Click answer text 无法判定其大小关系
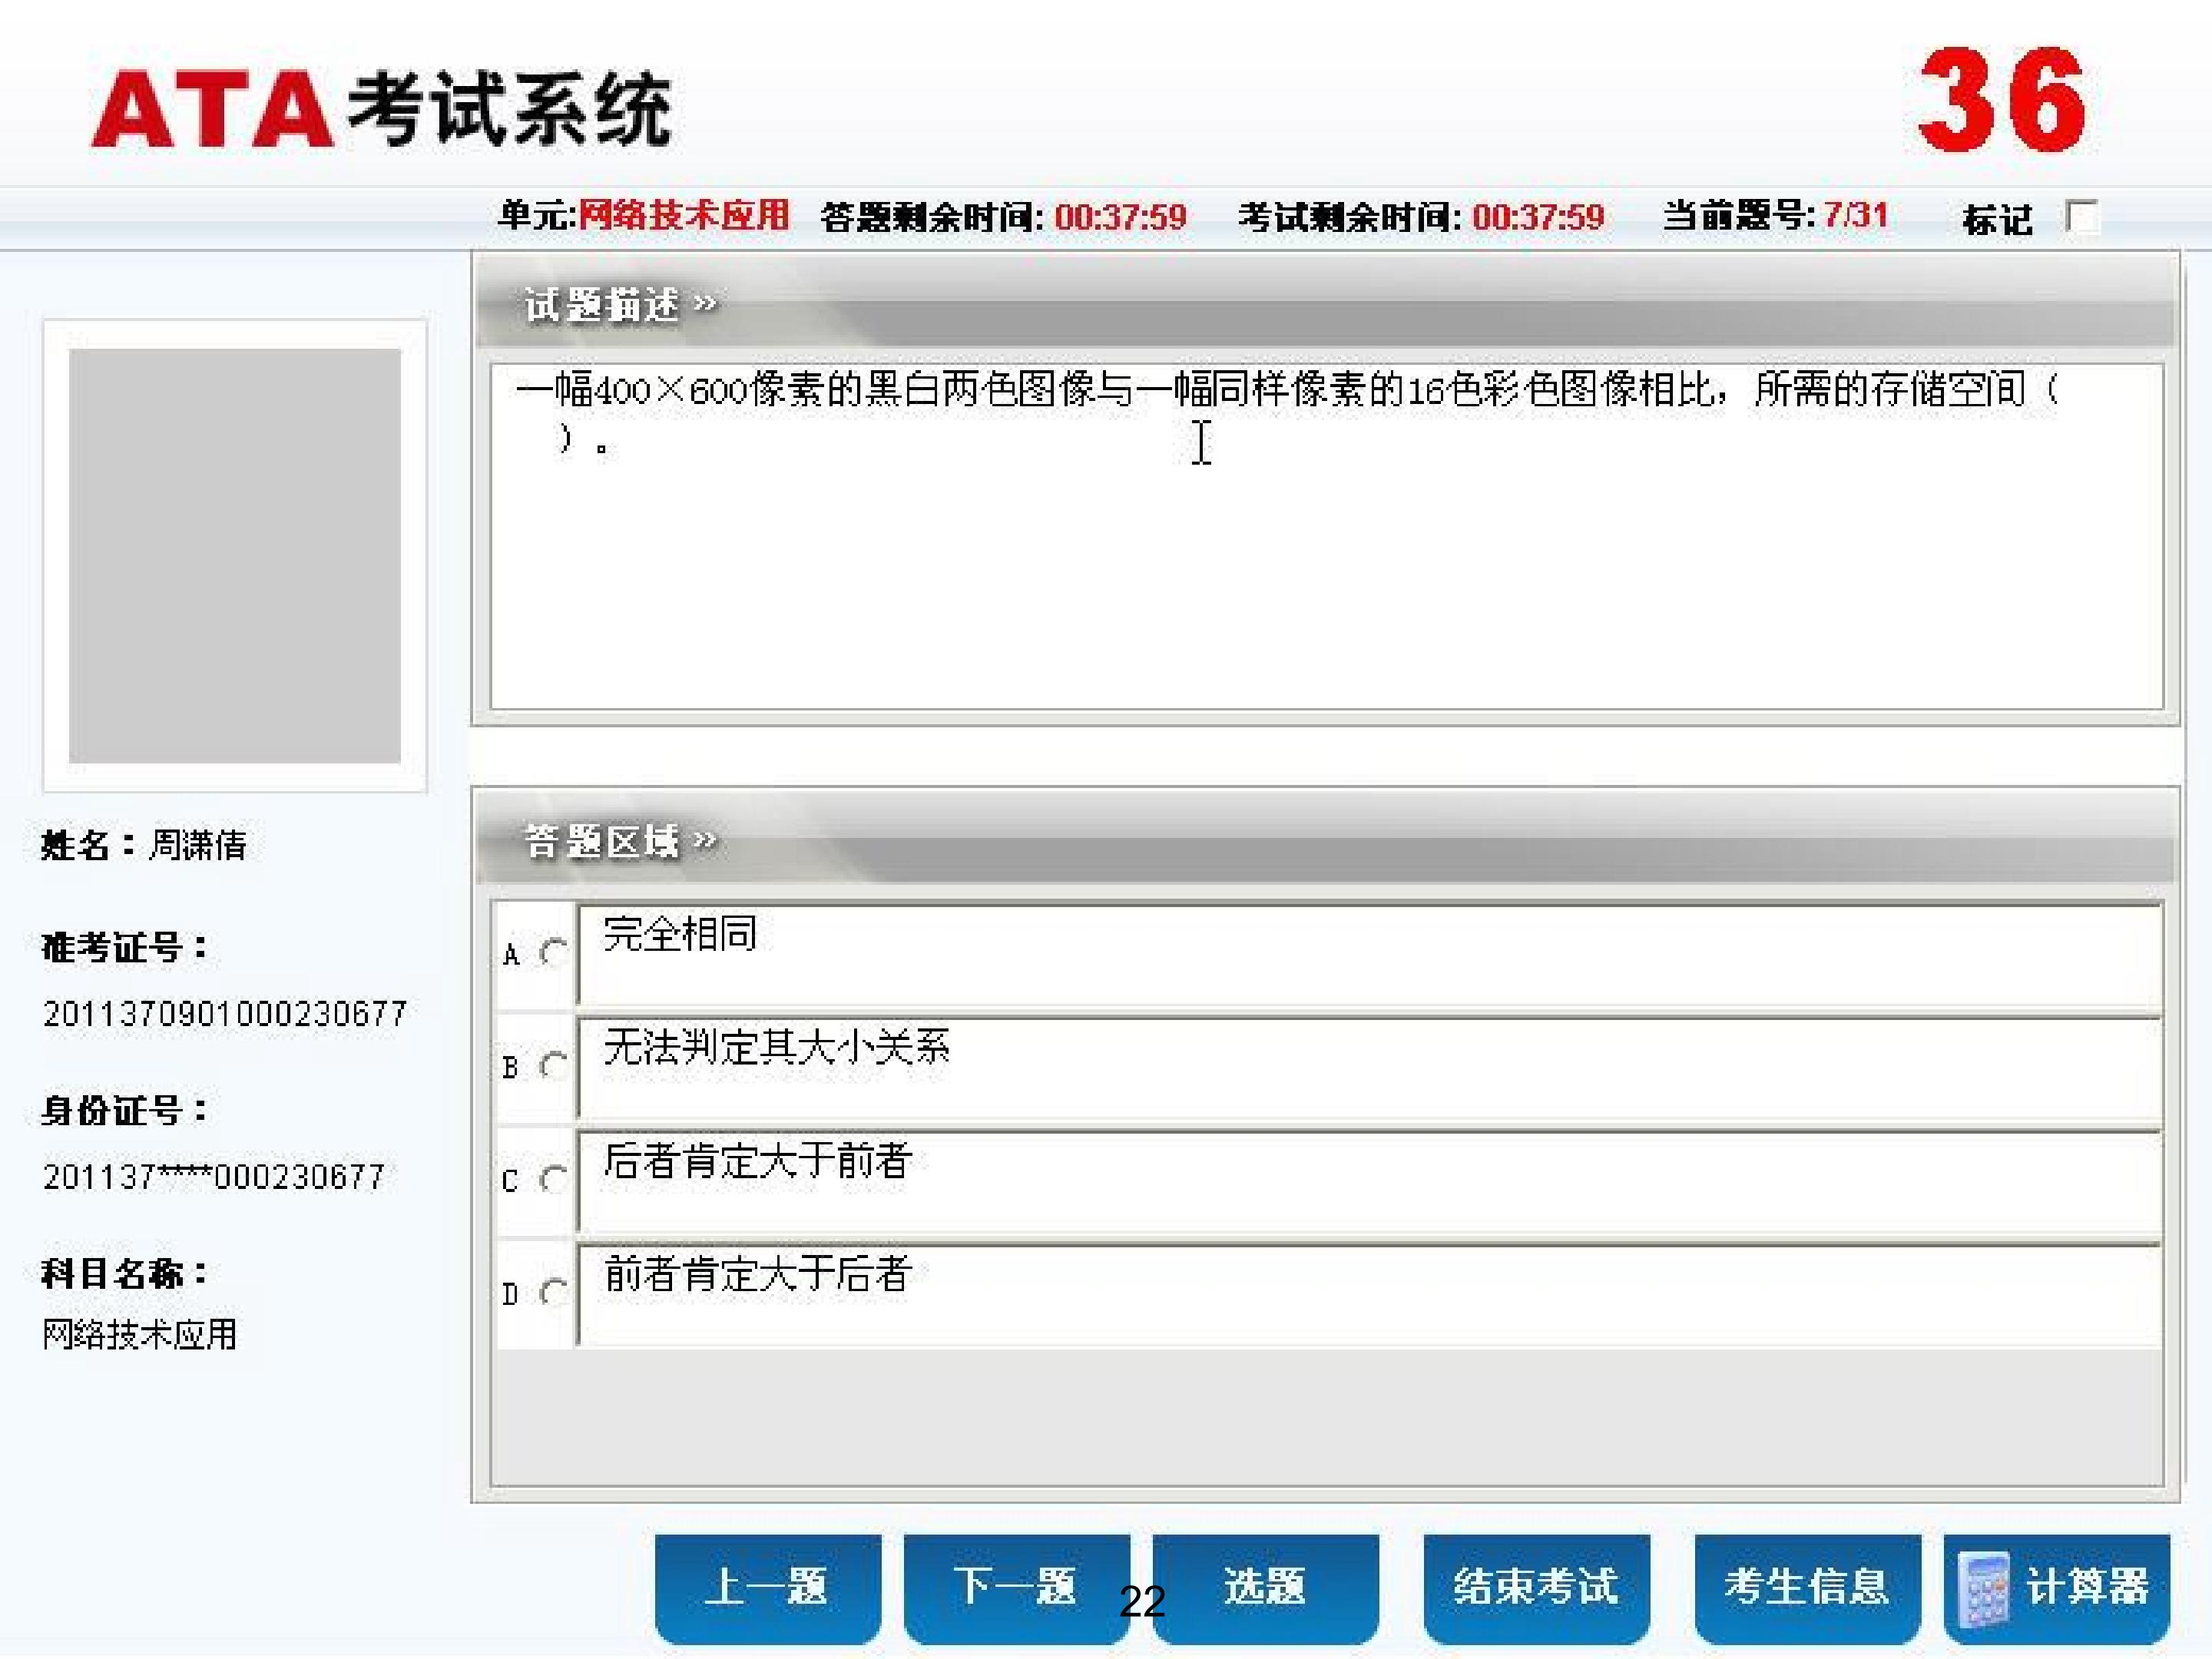 pos(777,1047)
